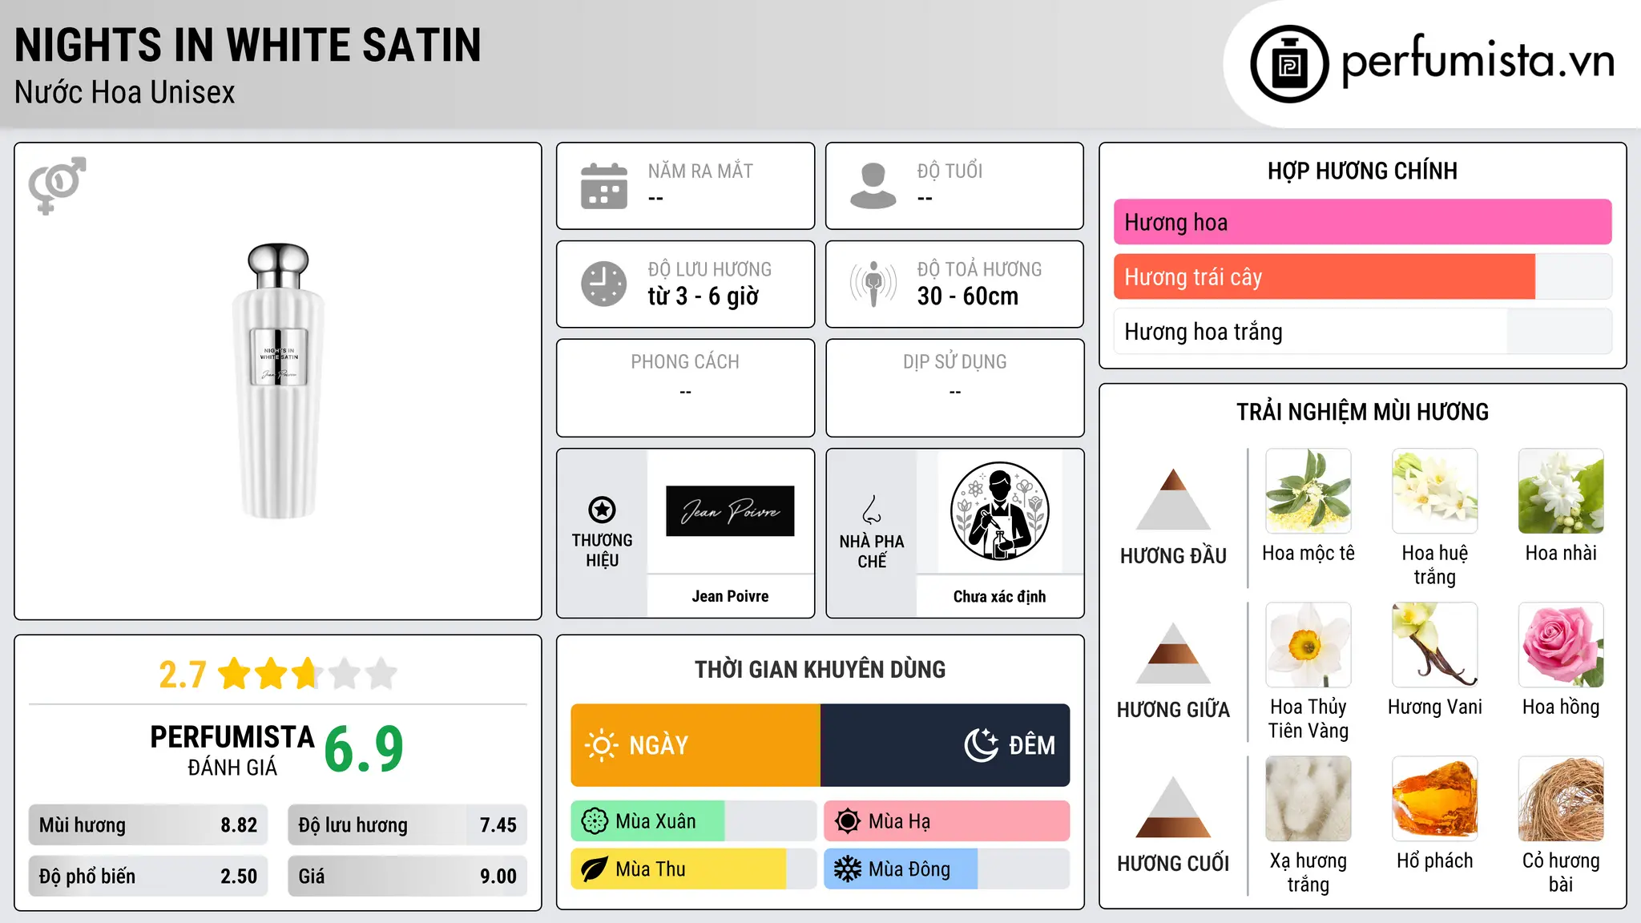Click the 2.7 star rating number
Screen dimensions: 1641x923
183,675
